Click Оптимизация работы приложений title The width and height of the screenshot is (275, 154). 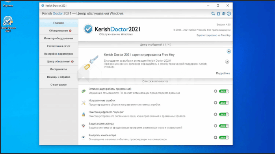110,89
